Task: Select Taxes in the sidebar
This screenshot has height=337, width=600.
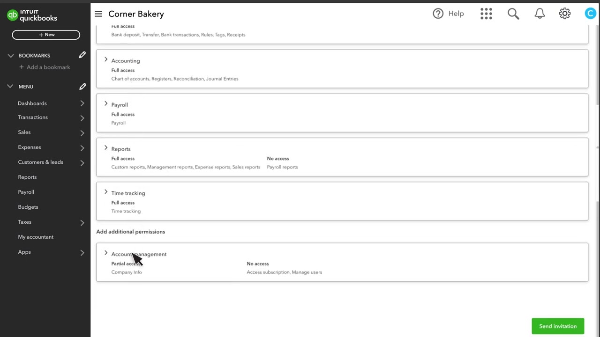Action: [24, 222]
